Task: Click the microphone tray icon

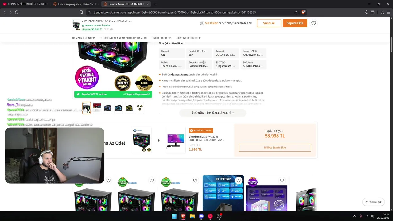Action: tap(361, 216)
